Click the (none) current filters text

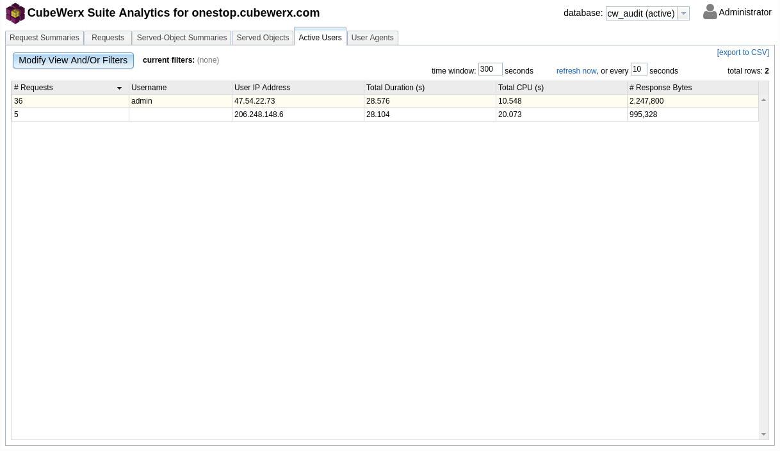208,60
